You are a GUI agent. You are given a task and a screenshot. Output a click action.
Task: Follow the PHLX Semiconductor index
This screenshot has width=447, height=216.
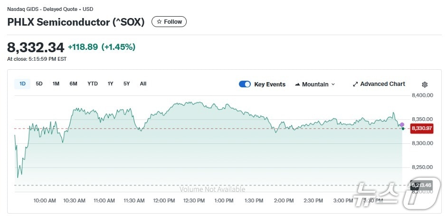click(x=169, y=21)
